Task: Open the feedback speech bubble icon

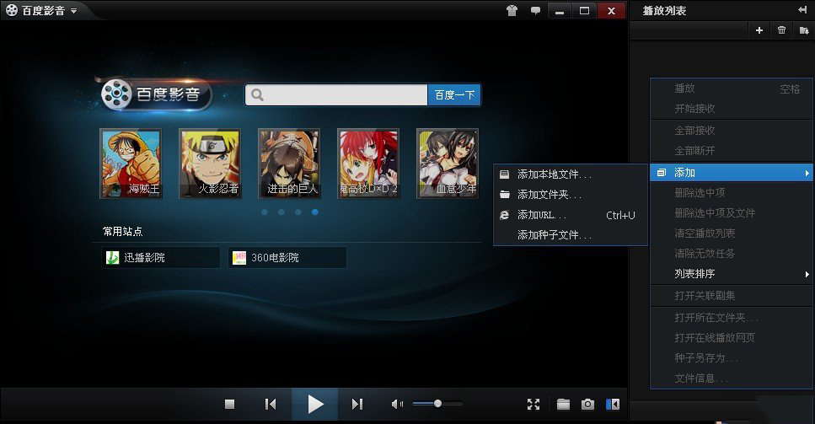Action: (x=535, y=11)
